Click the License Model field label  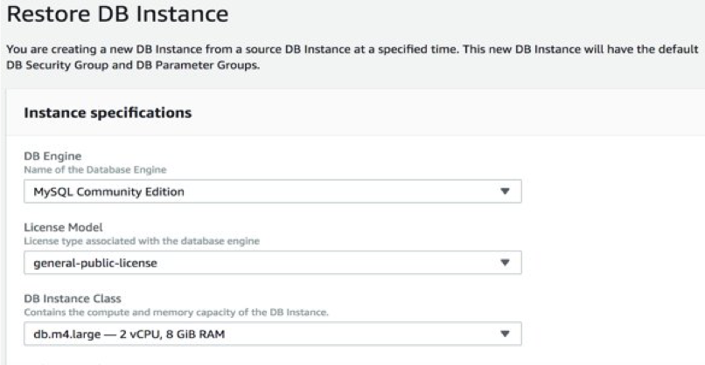[x=62, y=228]
